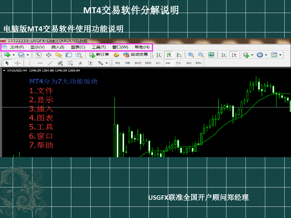Switch timeframe to MN
This screenshot has width=291, height=218.
199,63
